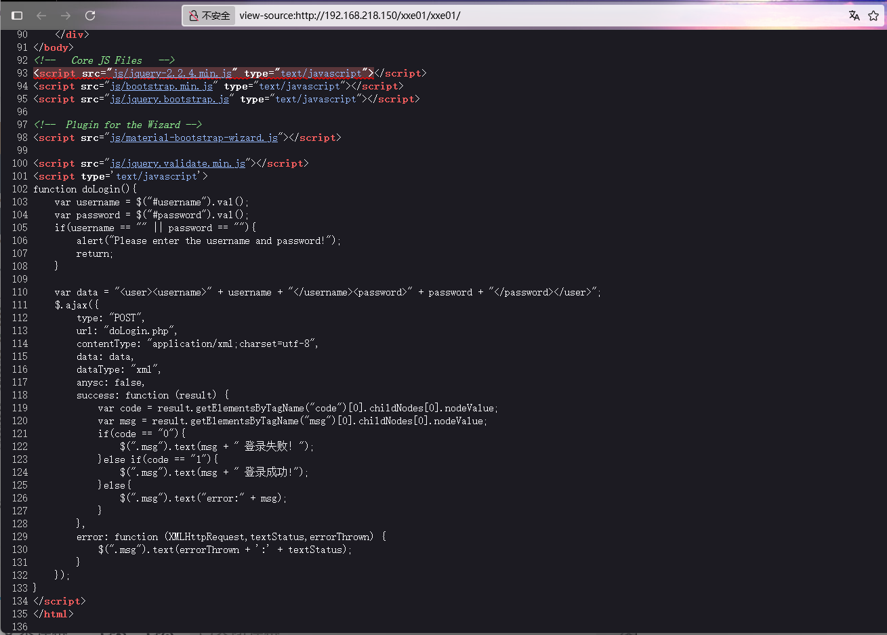Click the 'Plugin for the Wizard' comment
This screenshot has width=887, height=635.
[123, 125]
